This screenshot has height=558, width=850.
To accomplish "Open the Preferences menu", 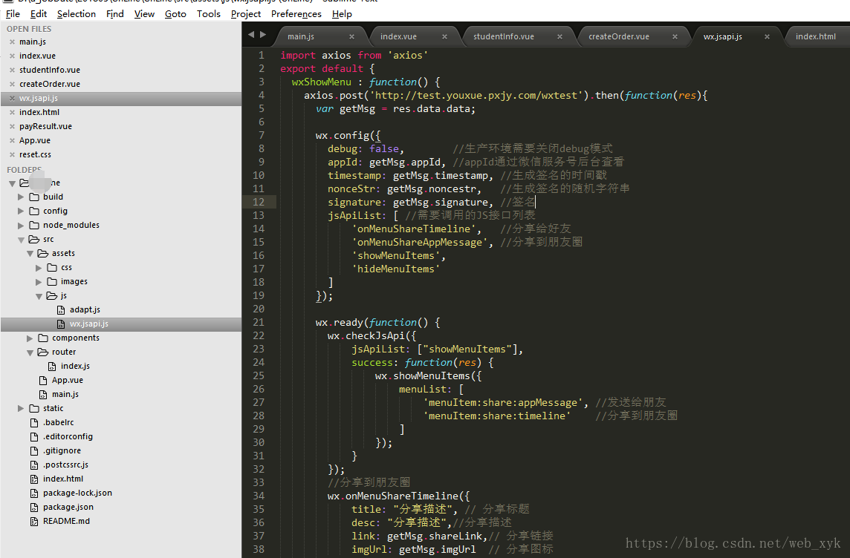I will point(296,13).
